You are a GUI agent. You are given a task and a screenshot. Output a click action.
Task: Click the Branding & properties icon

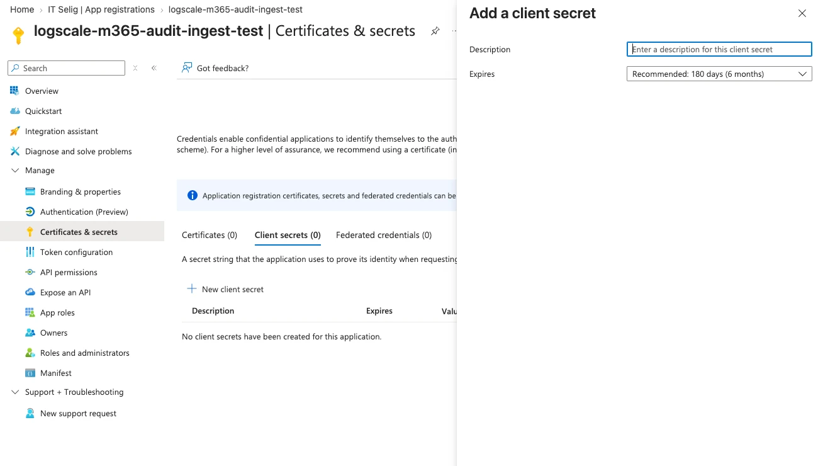30,191
